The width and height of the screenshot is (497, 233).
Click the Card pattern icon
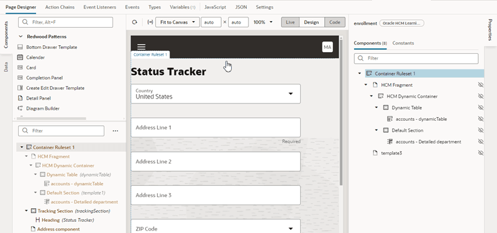click(20, 68)
